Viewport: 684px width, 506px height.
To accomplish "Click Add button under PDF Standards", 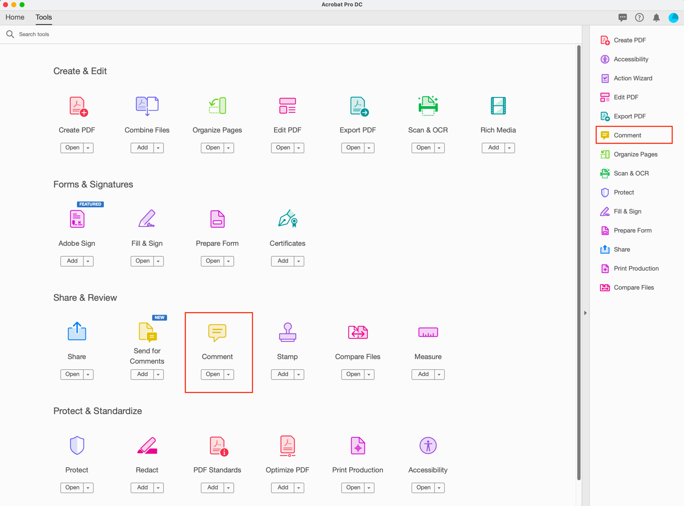I will pyautogui.click(x=212, y=488).
